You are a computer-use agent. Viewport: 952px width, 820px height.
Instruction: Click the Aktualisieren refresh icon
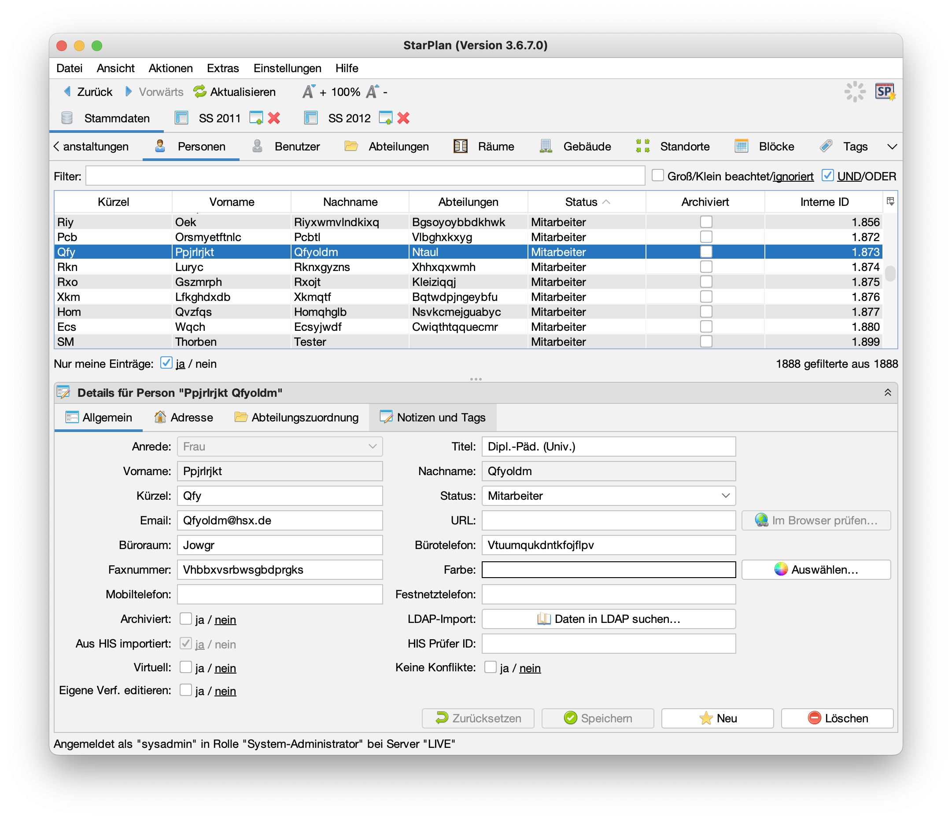[x=200, y=92]
